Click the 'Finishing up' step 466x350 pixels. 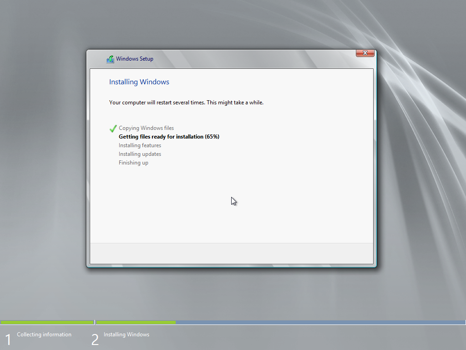[x=133, y=163]
